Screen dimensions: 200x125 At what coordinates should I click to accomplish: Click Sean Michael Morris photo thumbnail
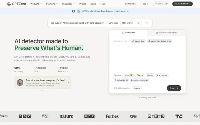coord(20,82)
